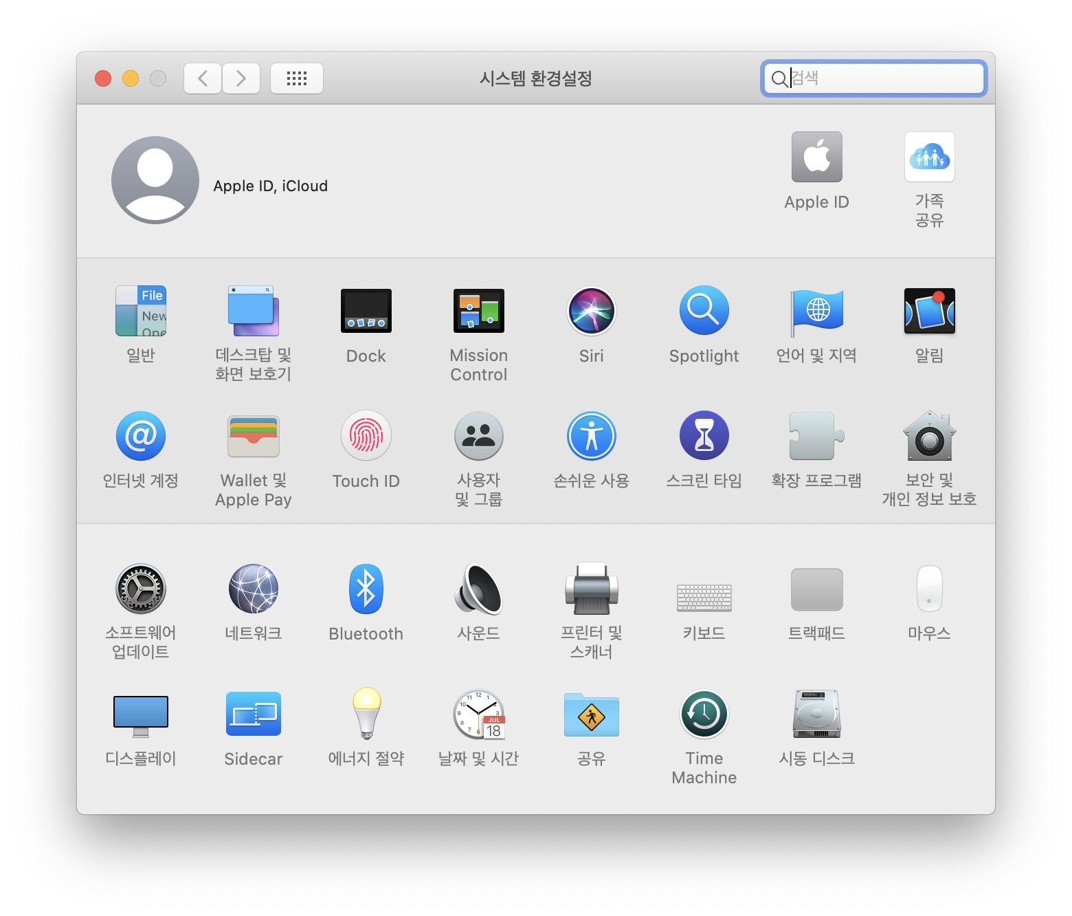This screenshot has height=916, width=1072.
Task: Open the Bluetooth preference pane
Action: [366, 589]
